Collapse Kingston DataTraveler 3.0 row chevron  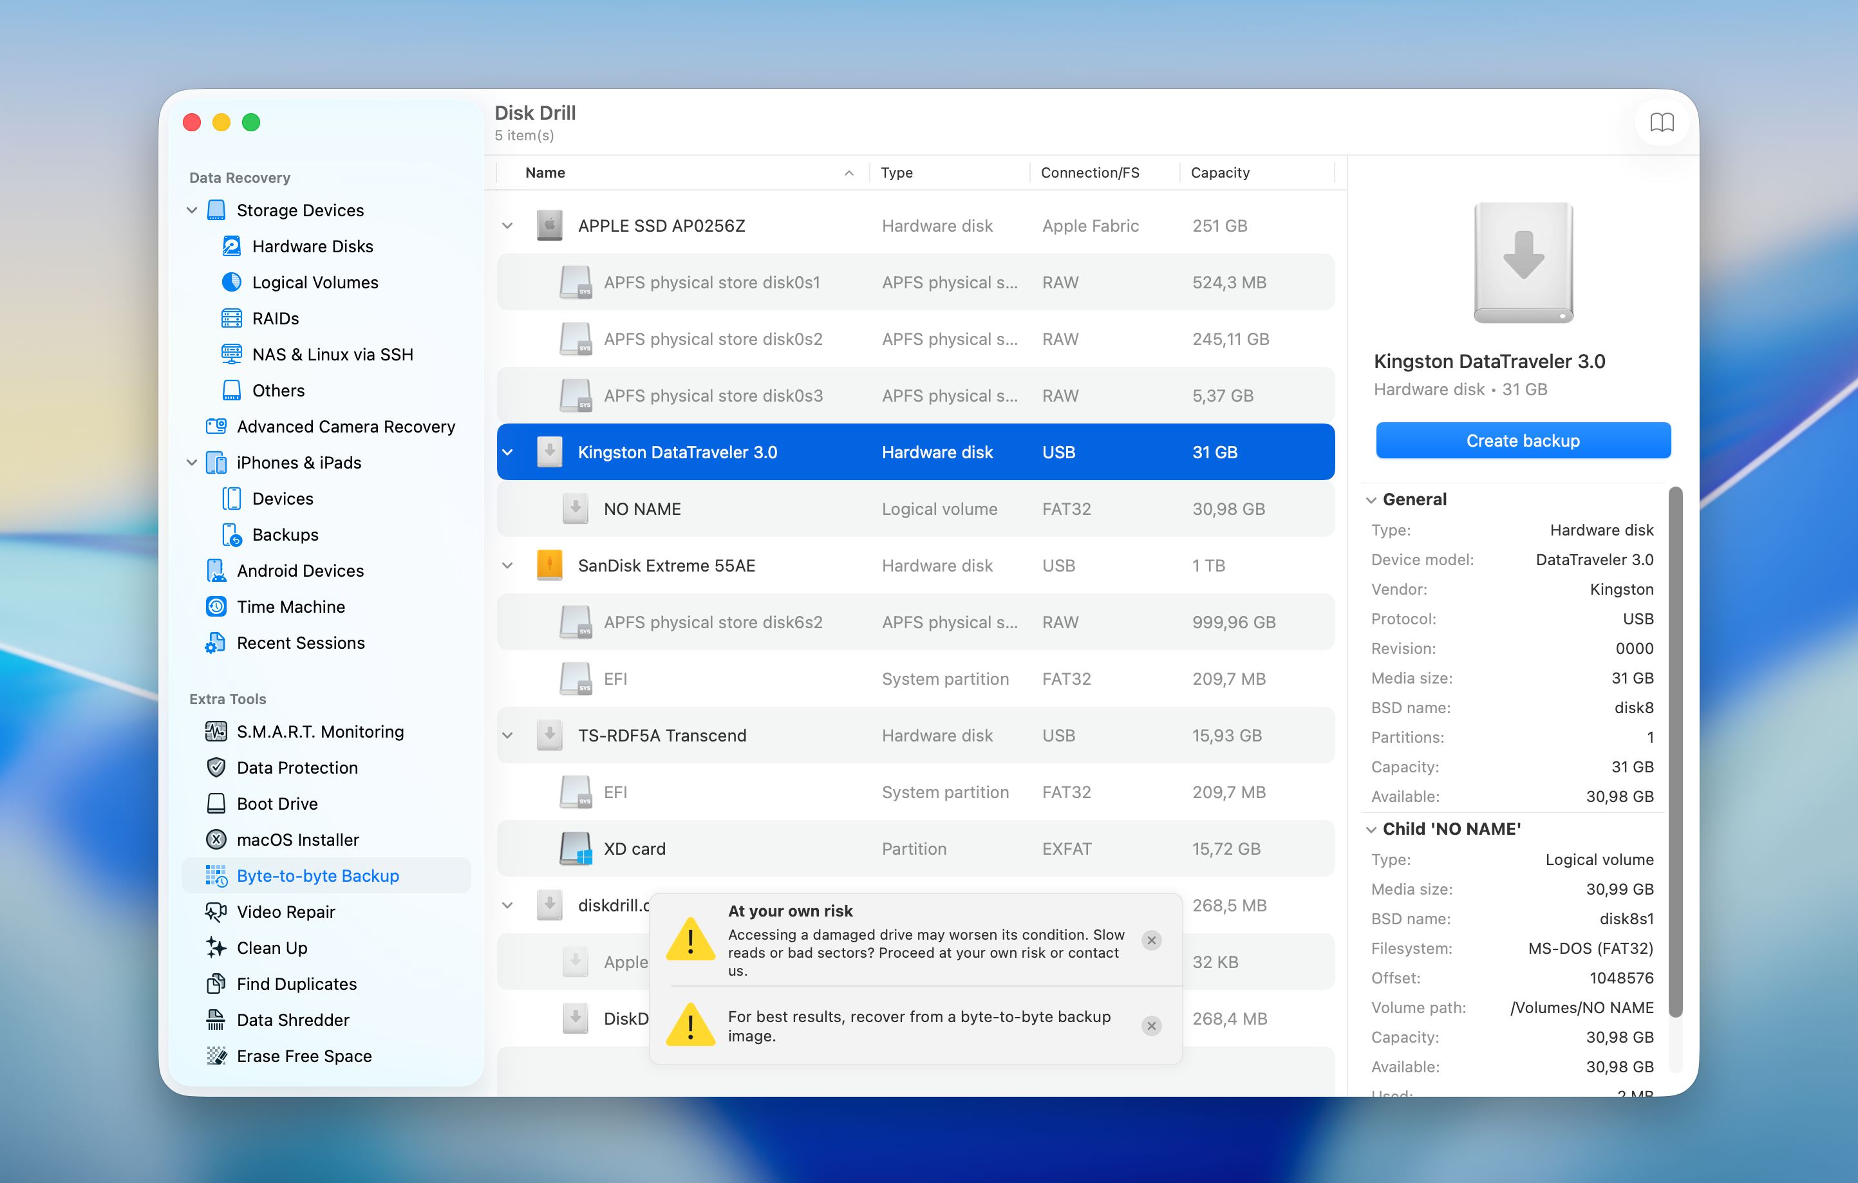(507, 452)
